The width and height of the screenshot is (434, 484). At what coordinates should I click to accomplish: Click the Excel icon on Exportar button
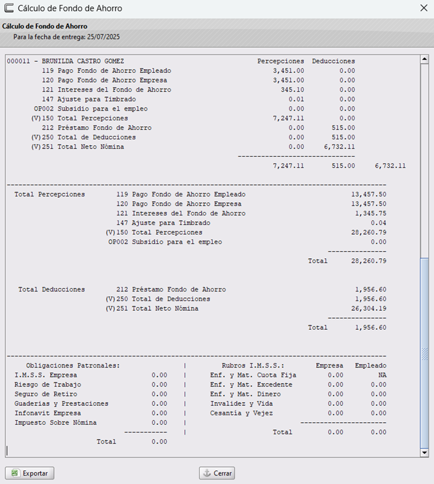point(15,473)
